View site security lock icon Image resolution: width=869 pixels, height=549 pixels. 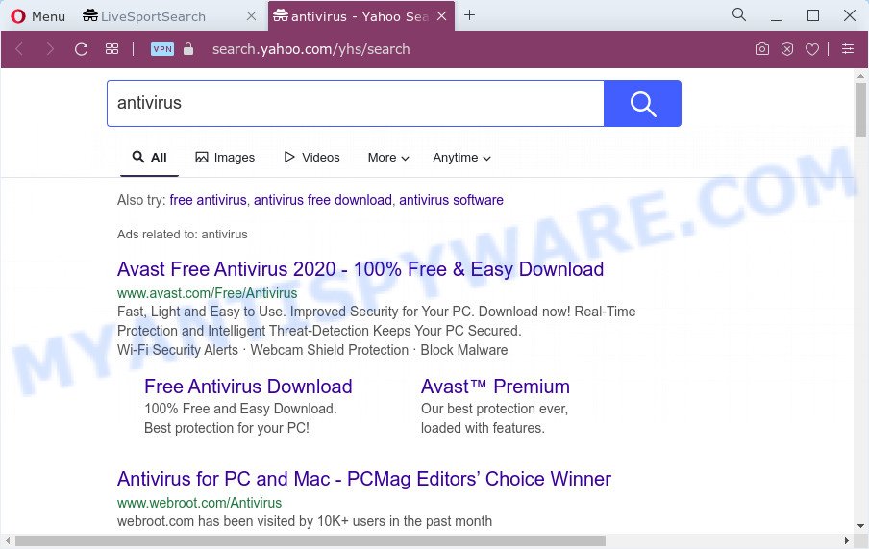coord(188,49)
